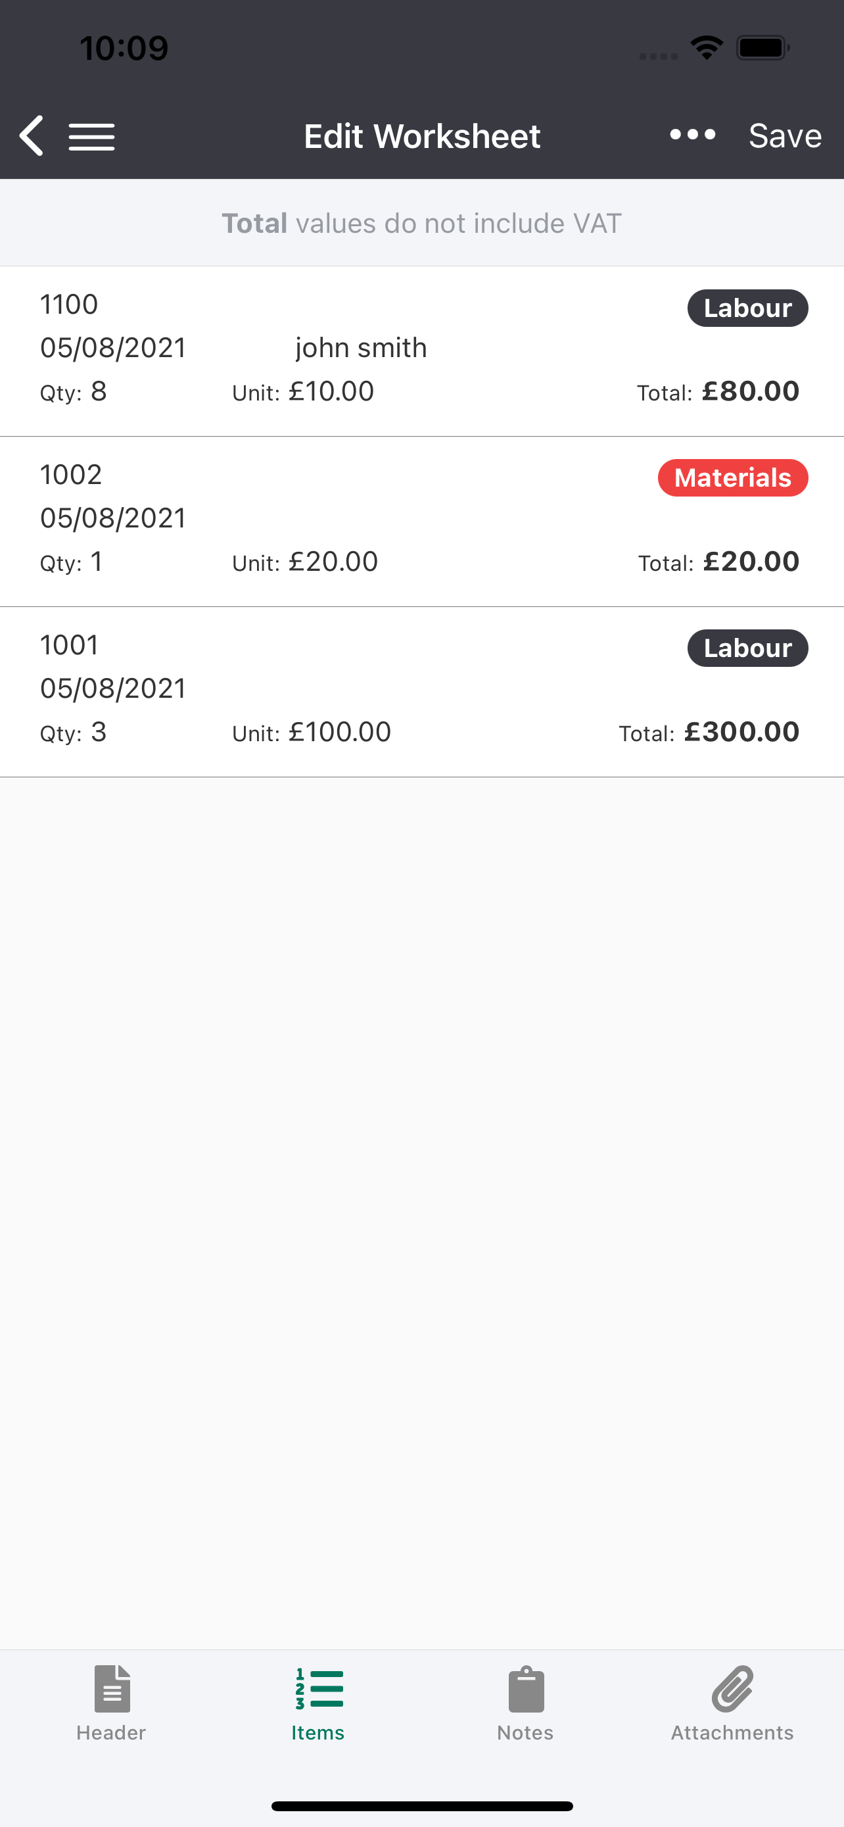Tap the Wi-Fi status icon
This screenshot has width=844, height=1827.
tap(707, 47)
